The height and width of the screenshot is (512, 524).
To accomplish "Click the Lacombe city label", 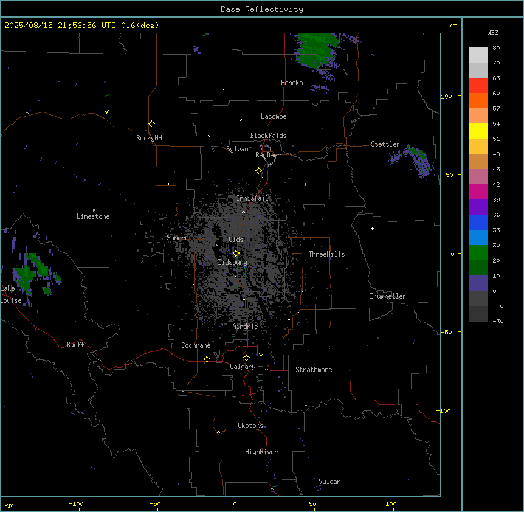I will (274, 116).
